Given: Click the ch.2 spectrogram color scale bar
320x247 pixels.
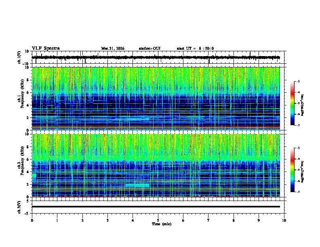Looking at the screenshot, I should coord(292,170).
